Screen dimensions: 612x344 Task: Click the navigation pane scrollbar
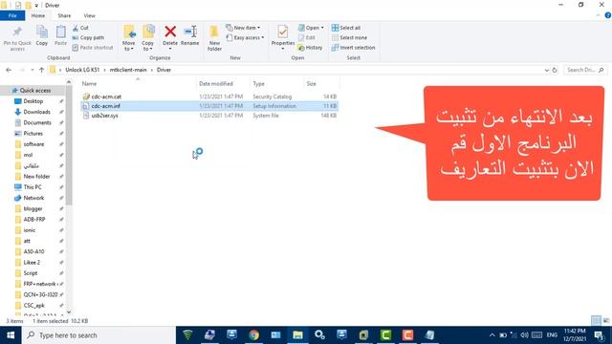[69, 145]
